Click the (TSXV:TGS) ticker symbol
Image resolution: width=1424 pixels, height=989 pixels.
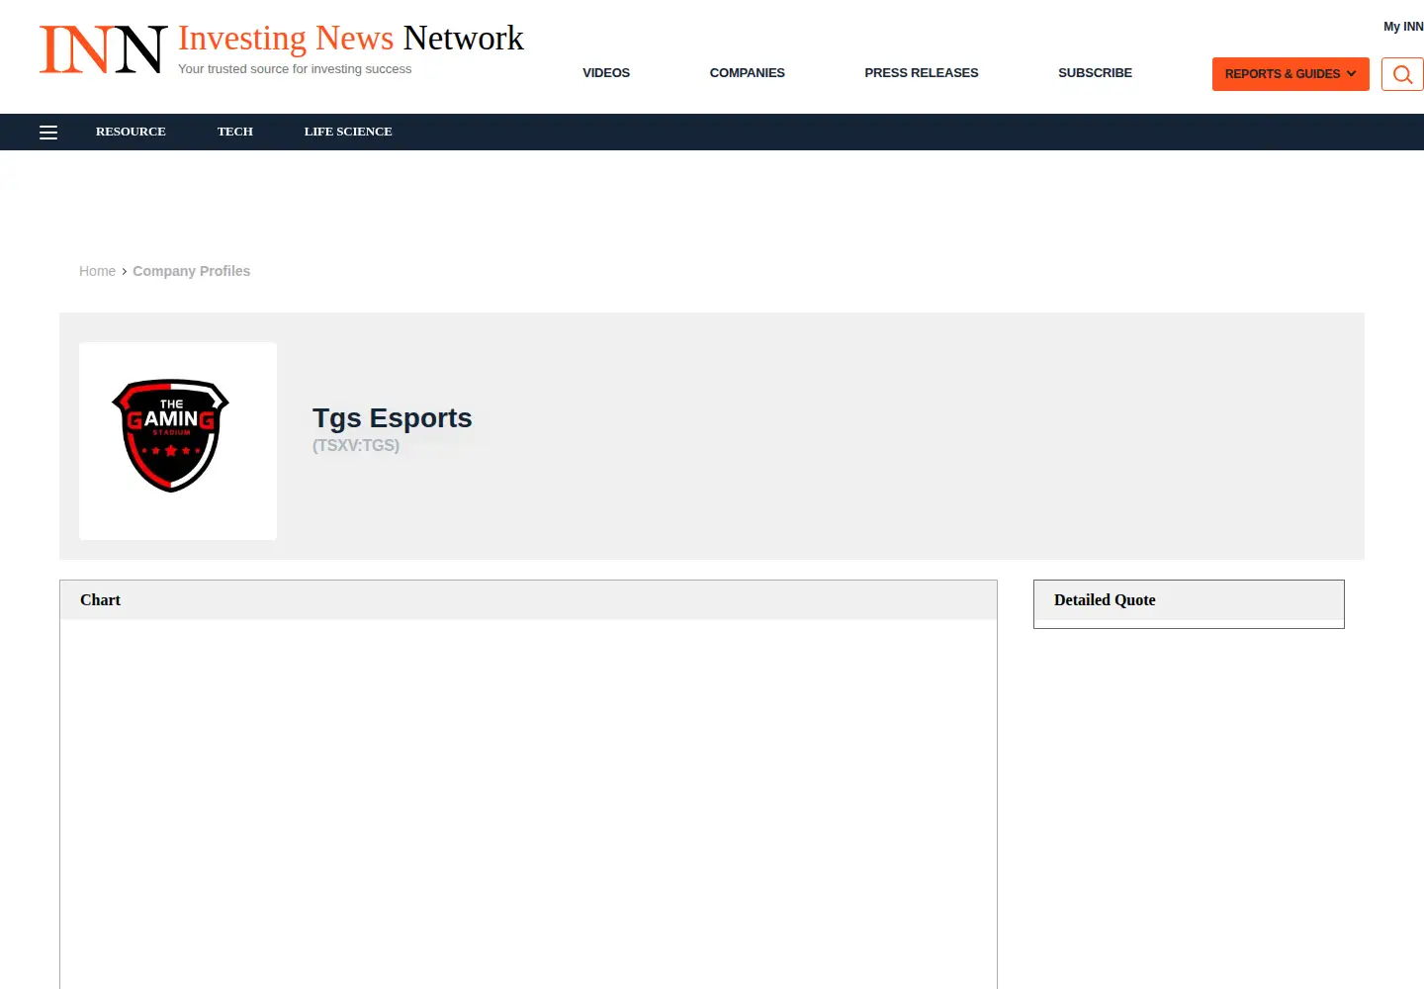(x=356, y=445)
